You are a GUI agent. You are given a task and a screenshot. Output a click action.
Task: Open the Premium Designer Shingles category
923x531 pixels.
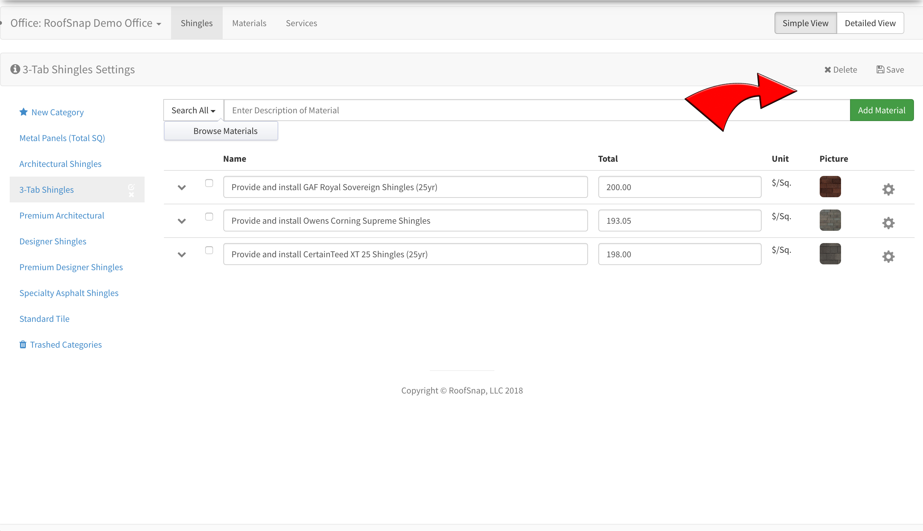71,267
